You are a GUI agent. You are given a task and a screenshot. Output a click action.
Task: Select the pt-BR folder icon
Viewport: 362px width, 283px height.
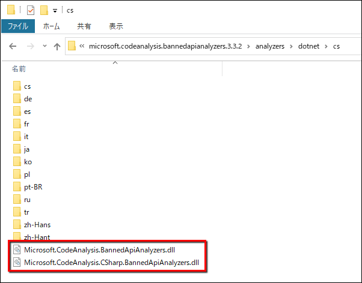17,187
